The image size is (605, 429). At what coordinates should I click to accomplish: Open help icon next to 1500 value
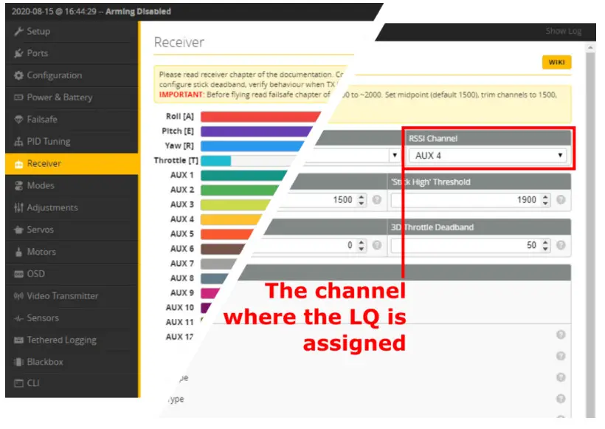[376, 199]
